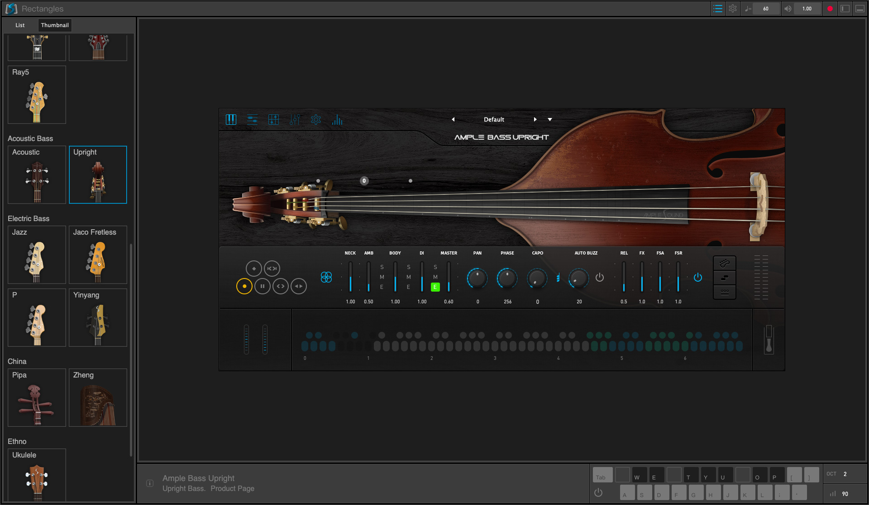
Task: Set the tempo value field showing 60
Action: [766, 9]
